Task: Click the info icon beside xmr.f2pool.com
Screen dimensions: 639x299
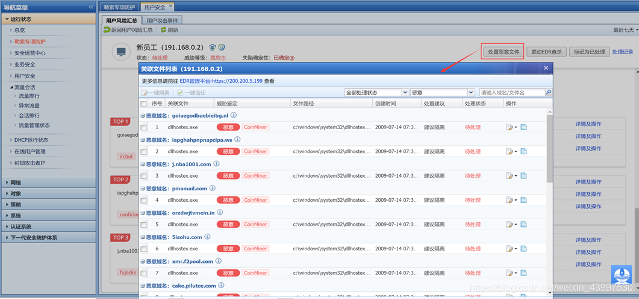Action: coord(218,261)
